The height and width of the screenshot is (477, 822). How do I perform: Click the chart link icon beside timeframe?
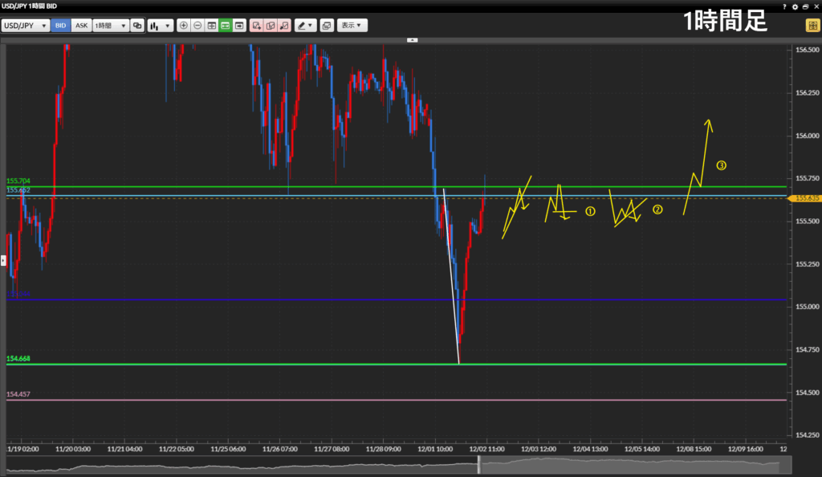coord(137,26)
